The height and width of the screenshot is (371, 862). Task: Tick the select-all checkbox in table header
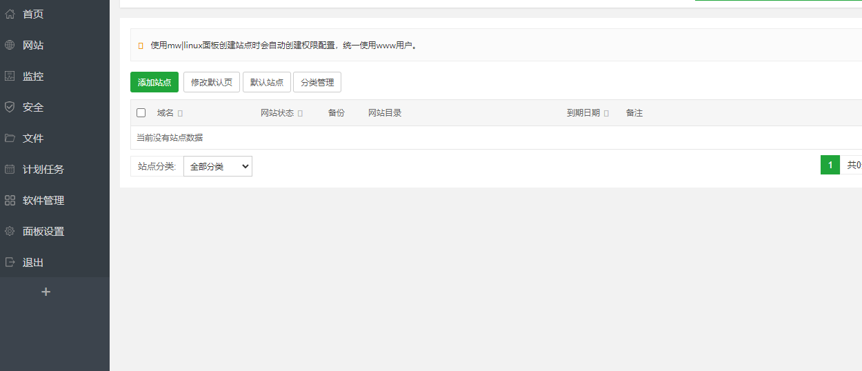141,112
